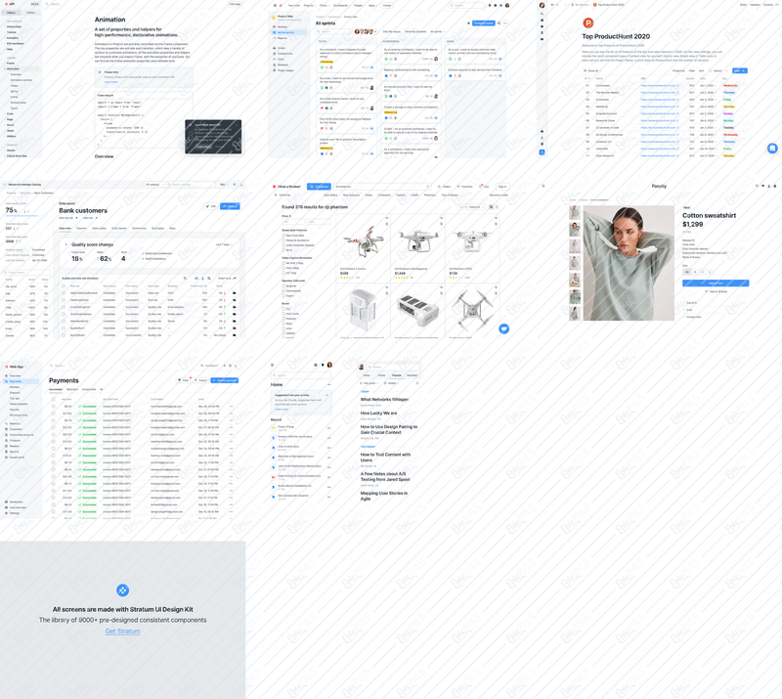Click the orange ProductHunt logo icon
This screenshot has width=782, height=699.
tap(588, 22)
